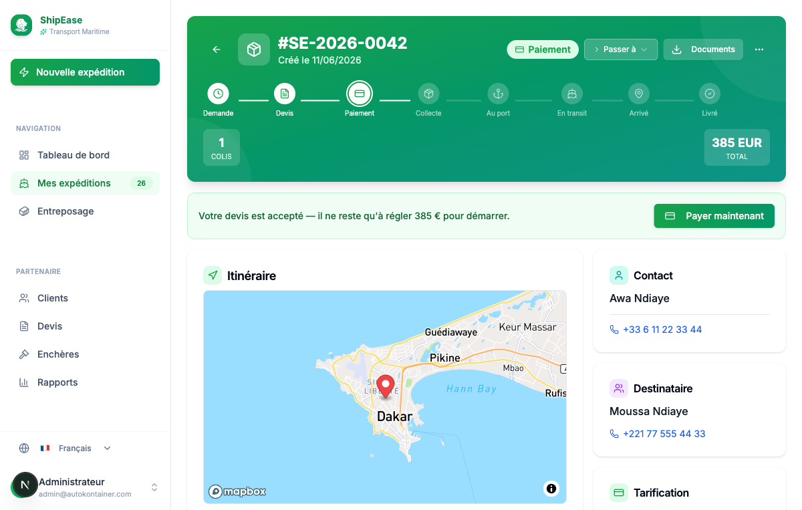The height and width of the screenshot is (510, 802).
Task: Select the Devis document step icon
Action: click(285, 94)
